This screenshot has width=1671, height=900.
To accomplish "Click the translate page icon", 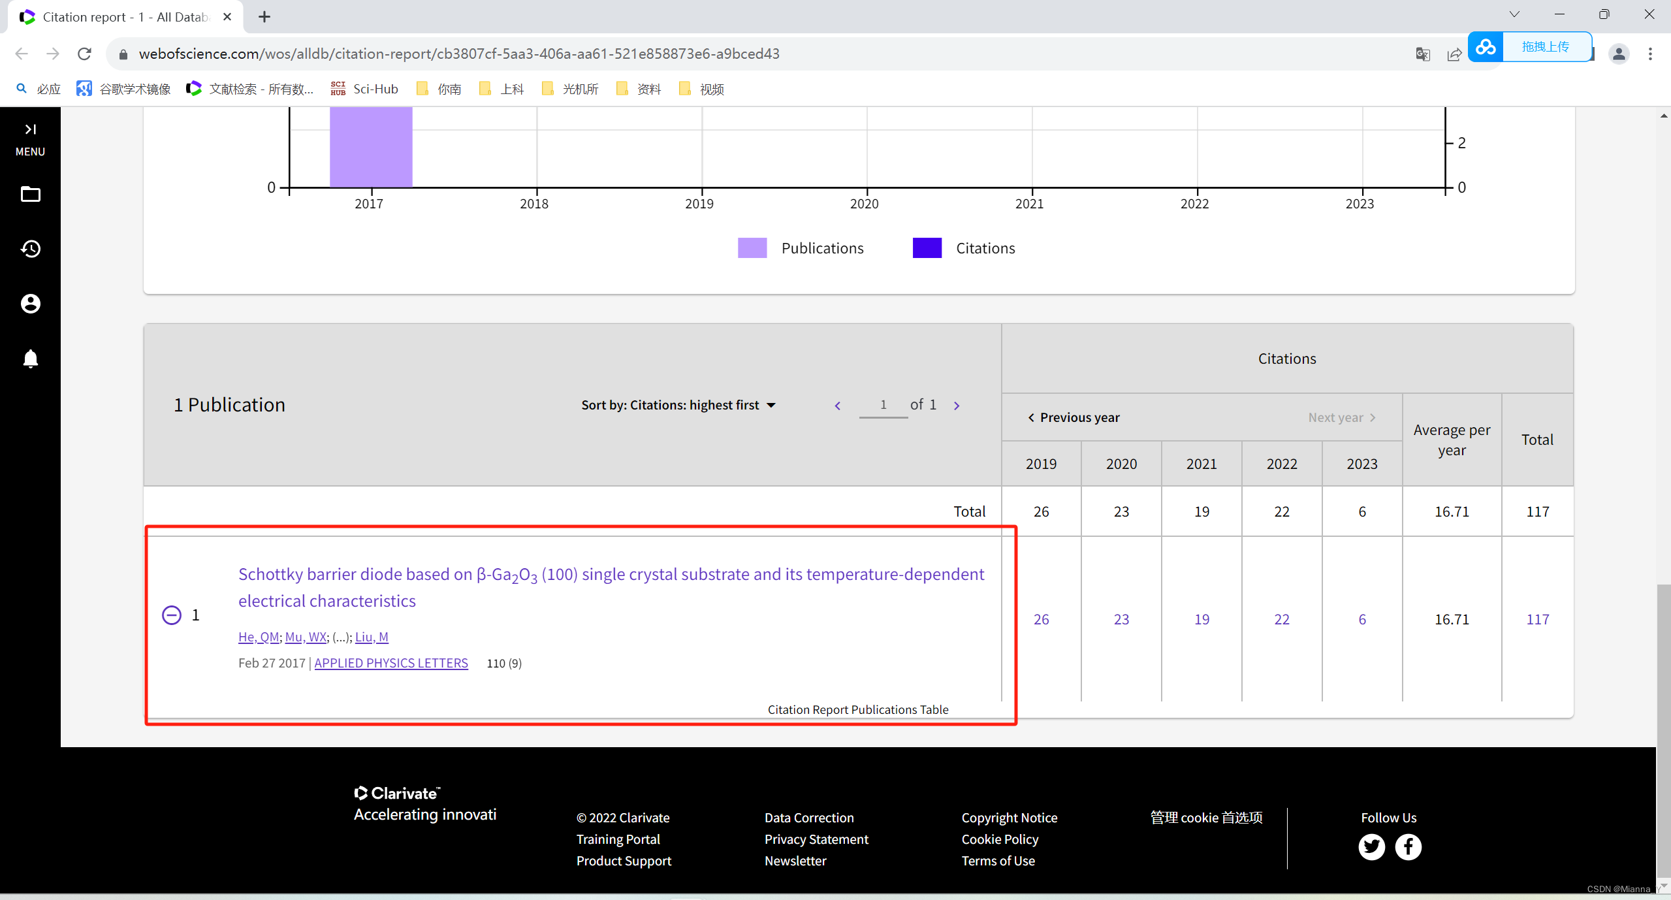I will click(x=1422, y=54).
